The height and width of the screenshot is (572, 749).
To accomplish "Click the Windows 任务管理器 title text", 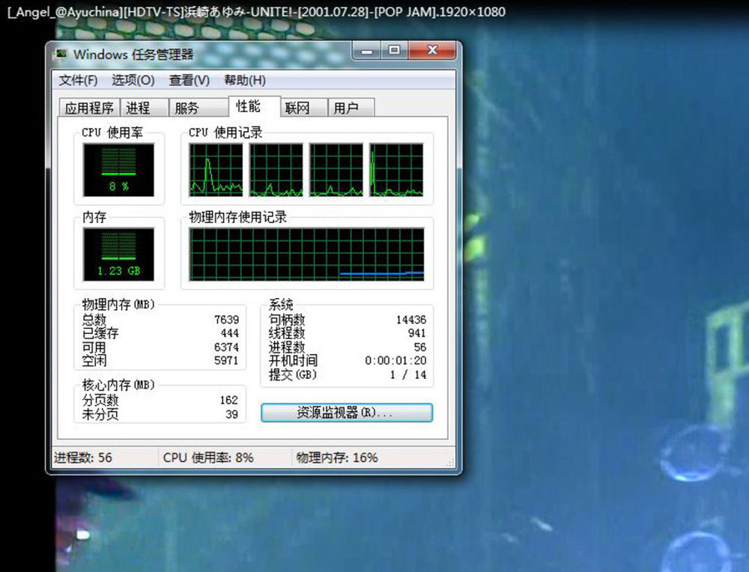I will pyautogui.click(x=133, y=55).
